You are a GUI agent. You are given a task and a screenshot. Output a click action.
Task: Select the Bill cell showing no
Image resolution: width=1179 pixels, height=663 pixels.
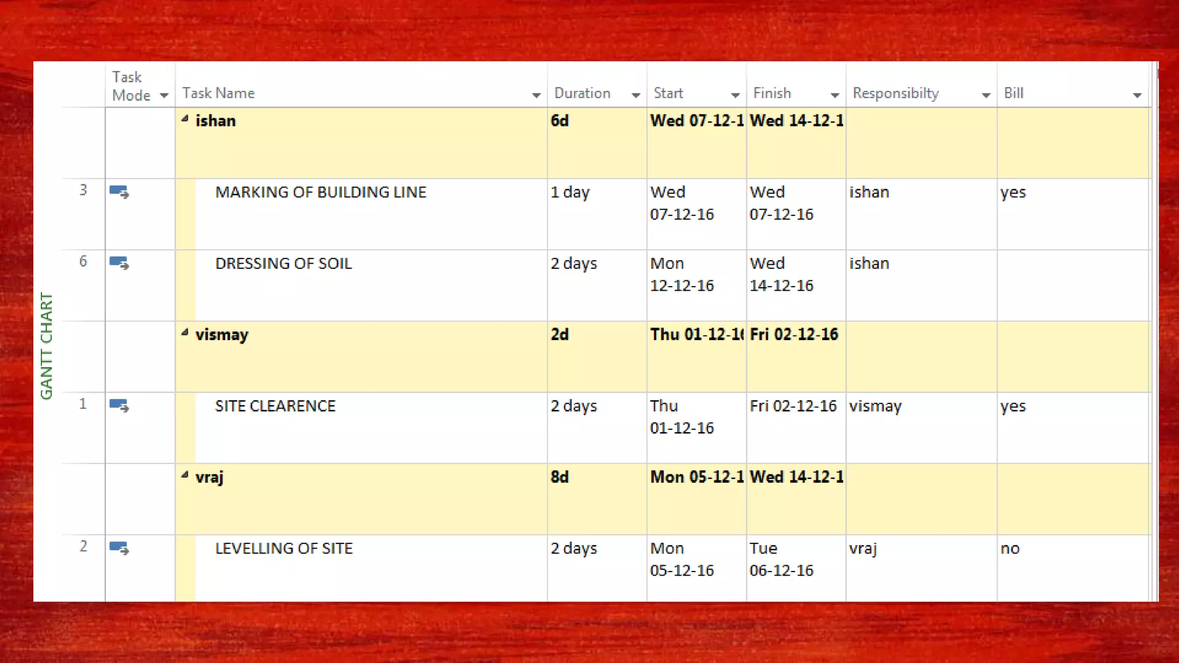coord(1010,548)
